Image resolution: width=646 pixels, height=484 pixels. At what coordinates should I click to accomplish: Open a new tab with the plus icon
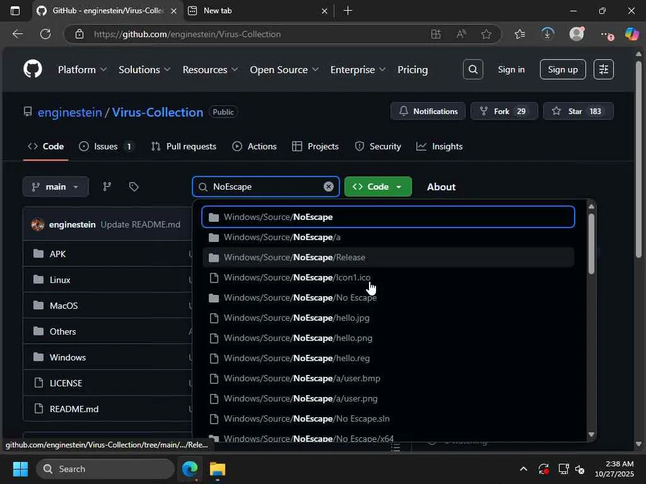(348, 11)
